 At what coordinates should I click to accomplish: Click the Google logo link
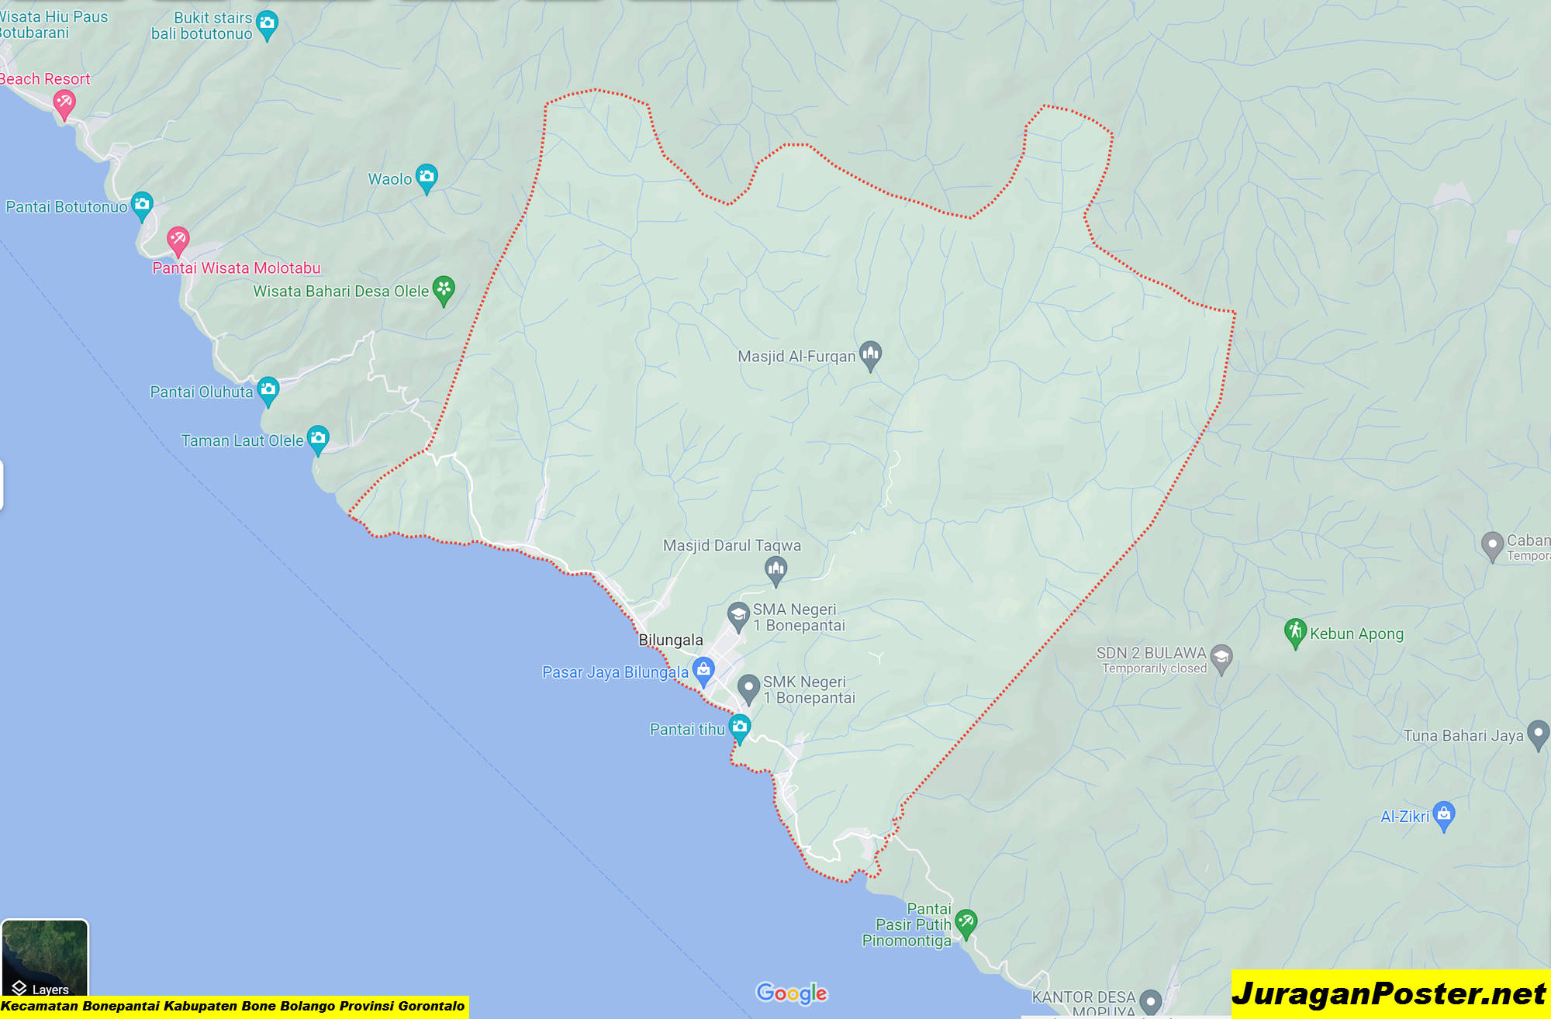tap(792, 993)
